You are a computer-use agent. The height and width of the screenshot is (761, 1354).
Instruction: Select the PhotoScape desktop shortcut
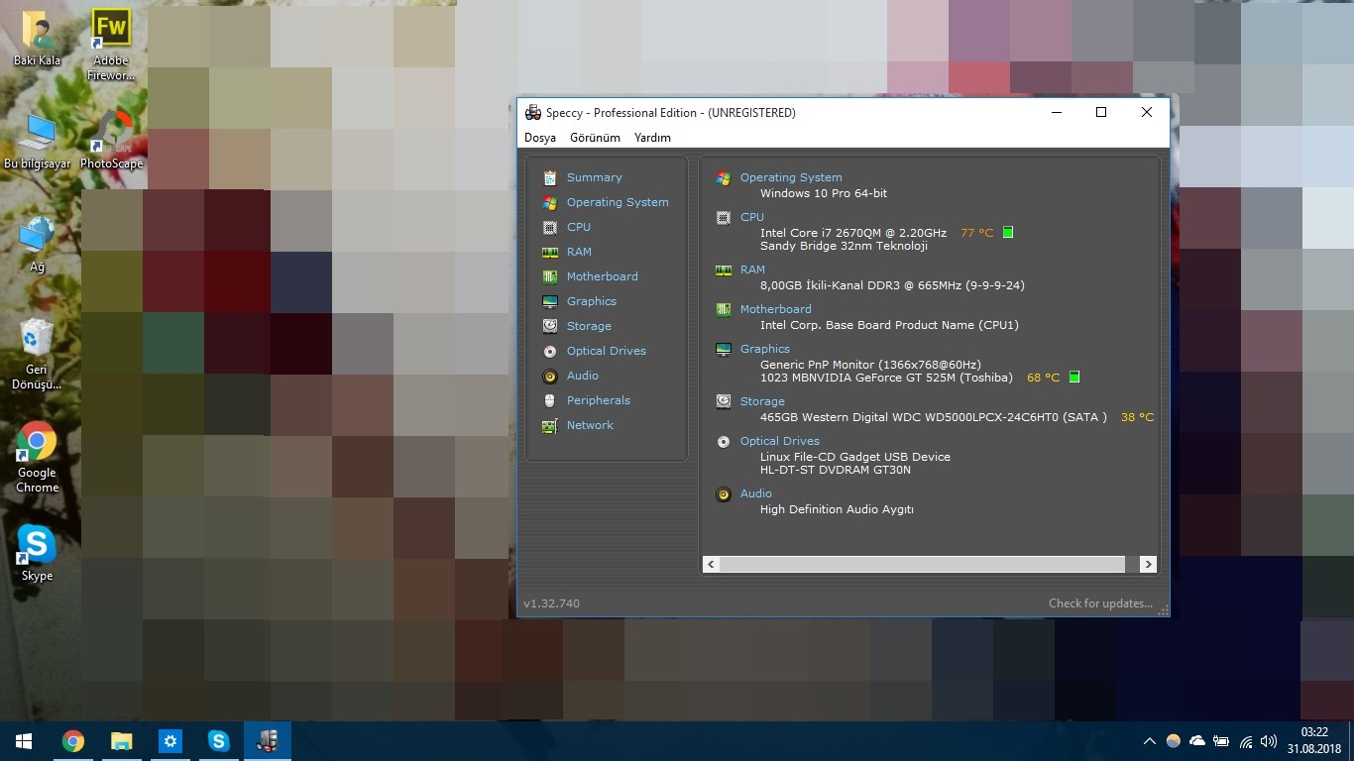click(111, 139)
